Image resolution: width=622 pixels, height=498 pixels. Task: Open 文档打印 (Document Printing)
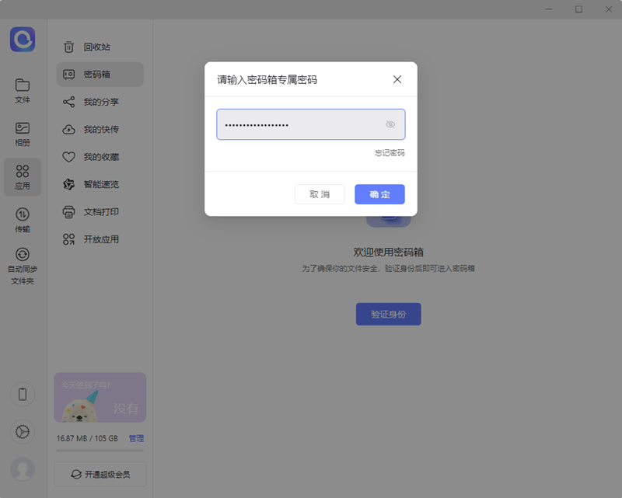coord(100,211)
